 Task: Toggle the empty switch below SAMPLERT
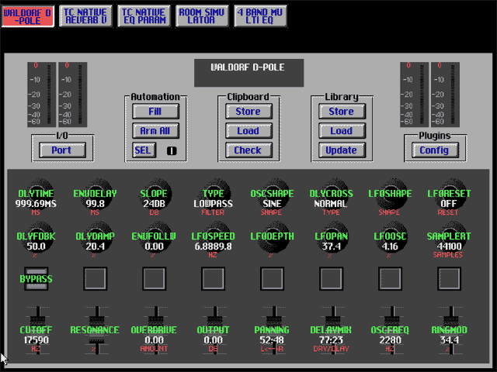coord(449,279)
